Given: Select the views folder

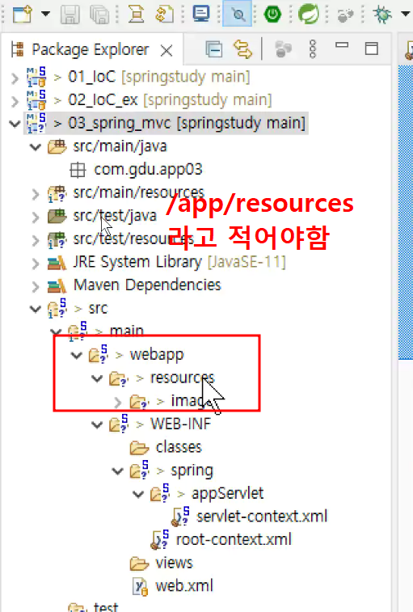Looking at the screenshot, I should click(174, 563).
